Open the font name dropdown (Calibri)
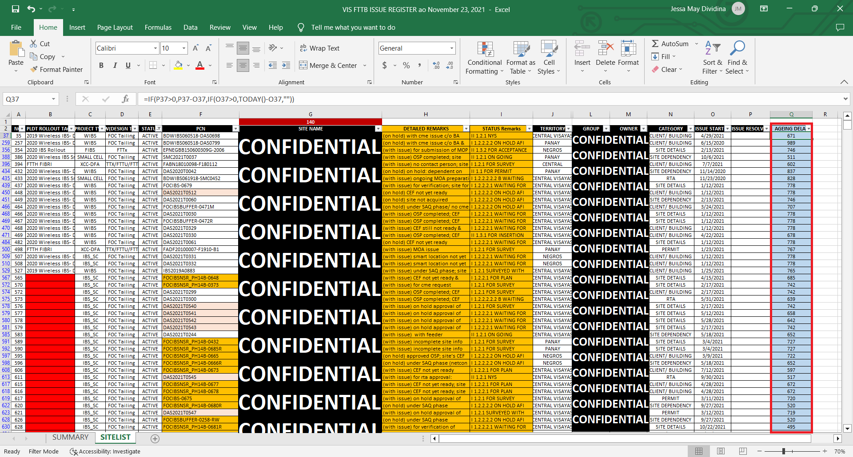 point(155,48)
